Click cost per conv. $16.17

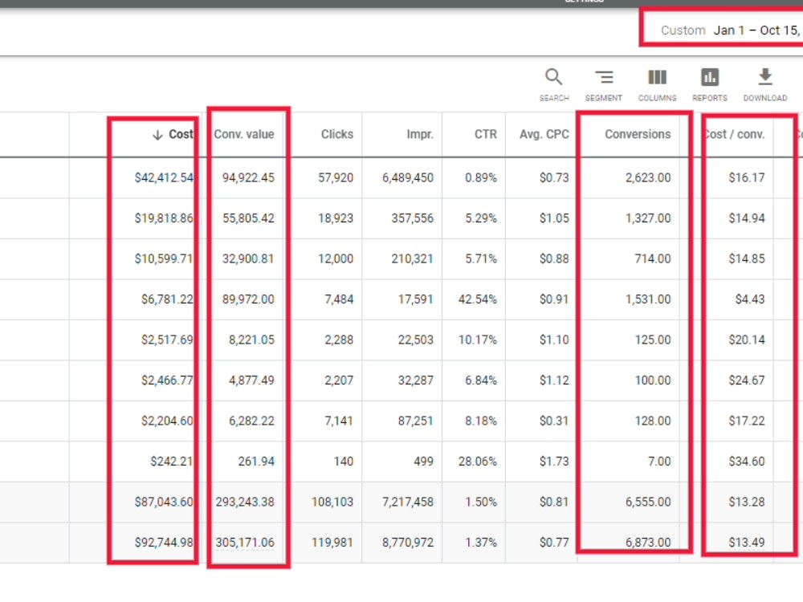747,177
